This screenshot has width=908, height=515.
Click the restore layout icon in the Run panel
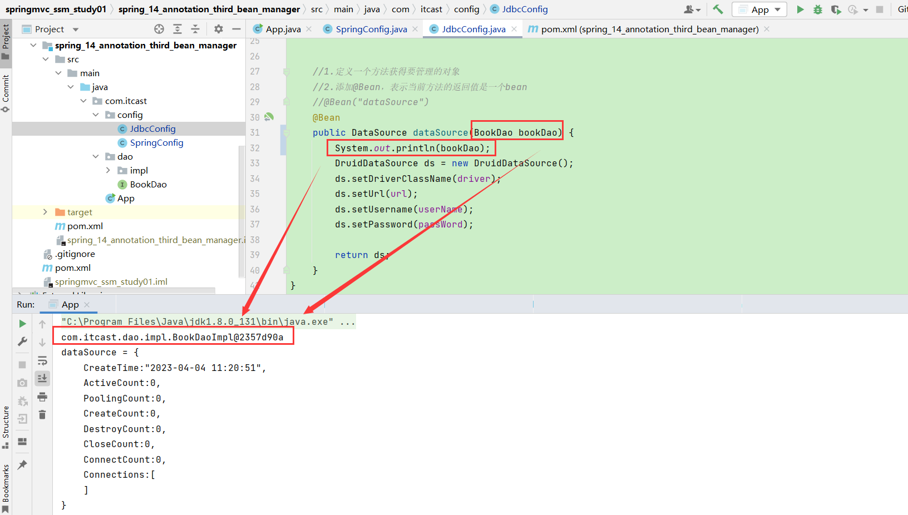[22, 442]
